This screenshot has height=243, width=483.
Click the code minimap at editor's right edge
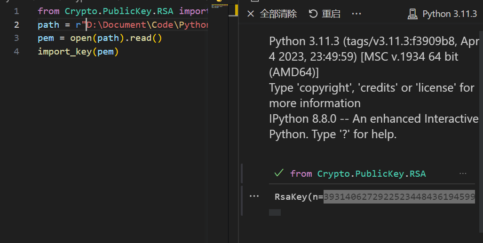pyautogui.click(x=219, y=7)
